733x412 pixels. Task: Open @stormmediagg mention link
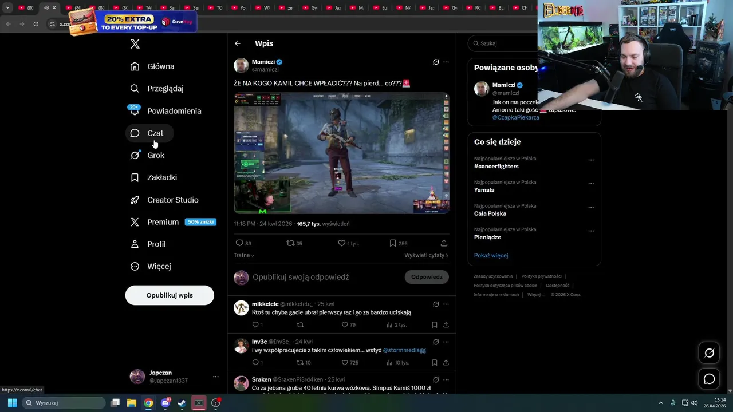pos(404,350)
